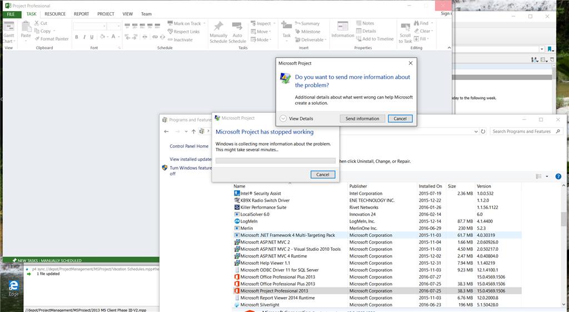Toggle Bold formatting
The width and height of the screenshot is (569, 312).
(77, 37)
